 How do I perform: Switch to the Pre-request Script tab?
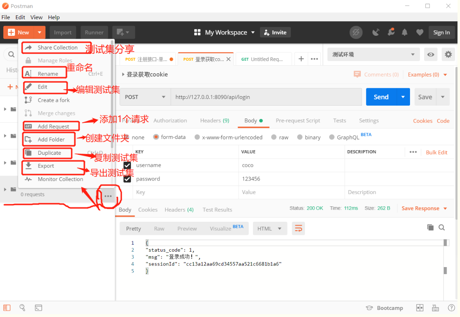(x=298, y=120)
